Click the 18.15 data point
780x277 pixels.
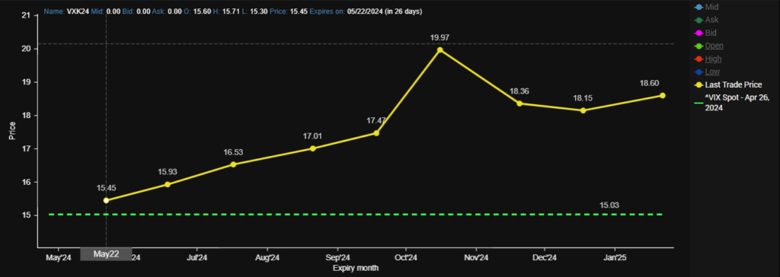click(x=583, y=110)
